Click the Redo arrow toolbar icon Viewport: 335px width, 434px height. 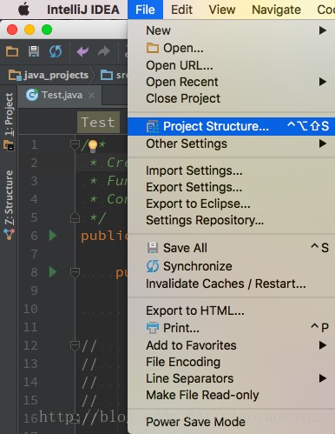(x=104, y=51)
